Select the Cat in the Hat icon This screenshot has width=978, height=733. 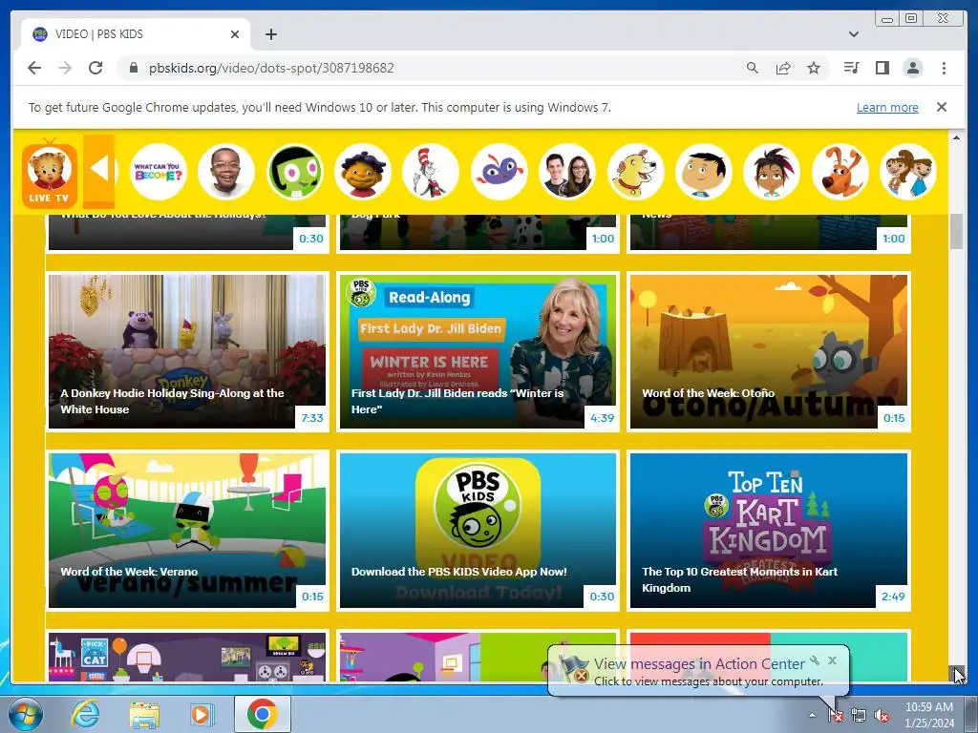pyautogui.click(x=431, y=172)
